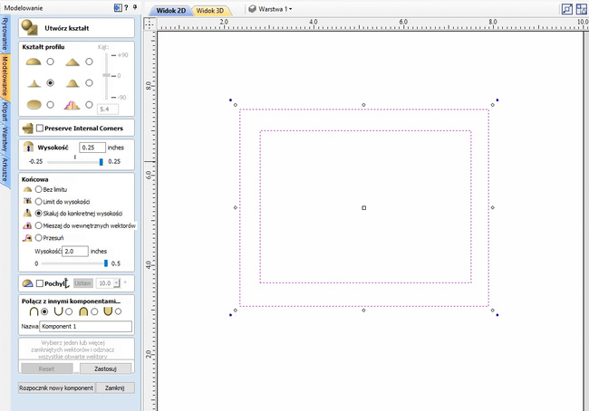
Task: Edit the Końcowa Wysokość 2.0 field
Action: pos(75,251)
